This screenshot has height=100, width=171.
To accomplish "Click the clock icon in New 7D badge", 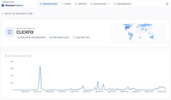I will (x=74, y=37).
